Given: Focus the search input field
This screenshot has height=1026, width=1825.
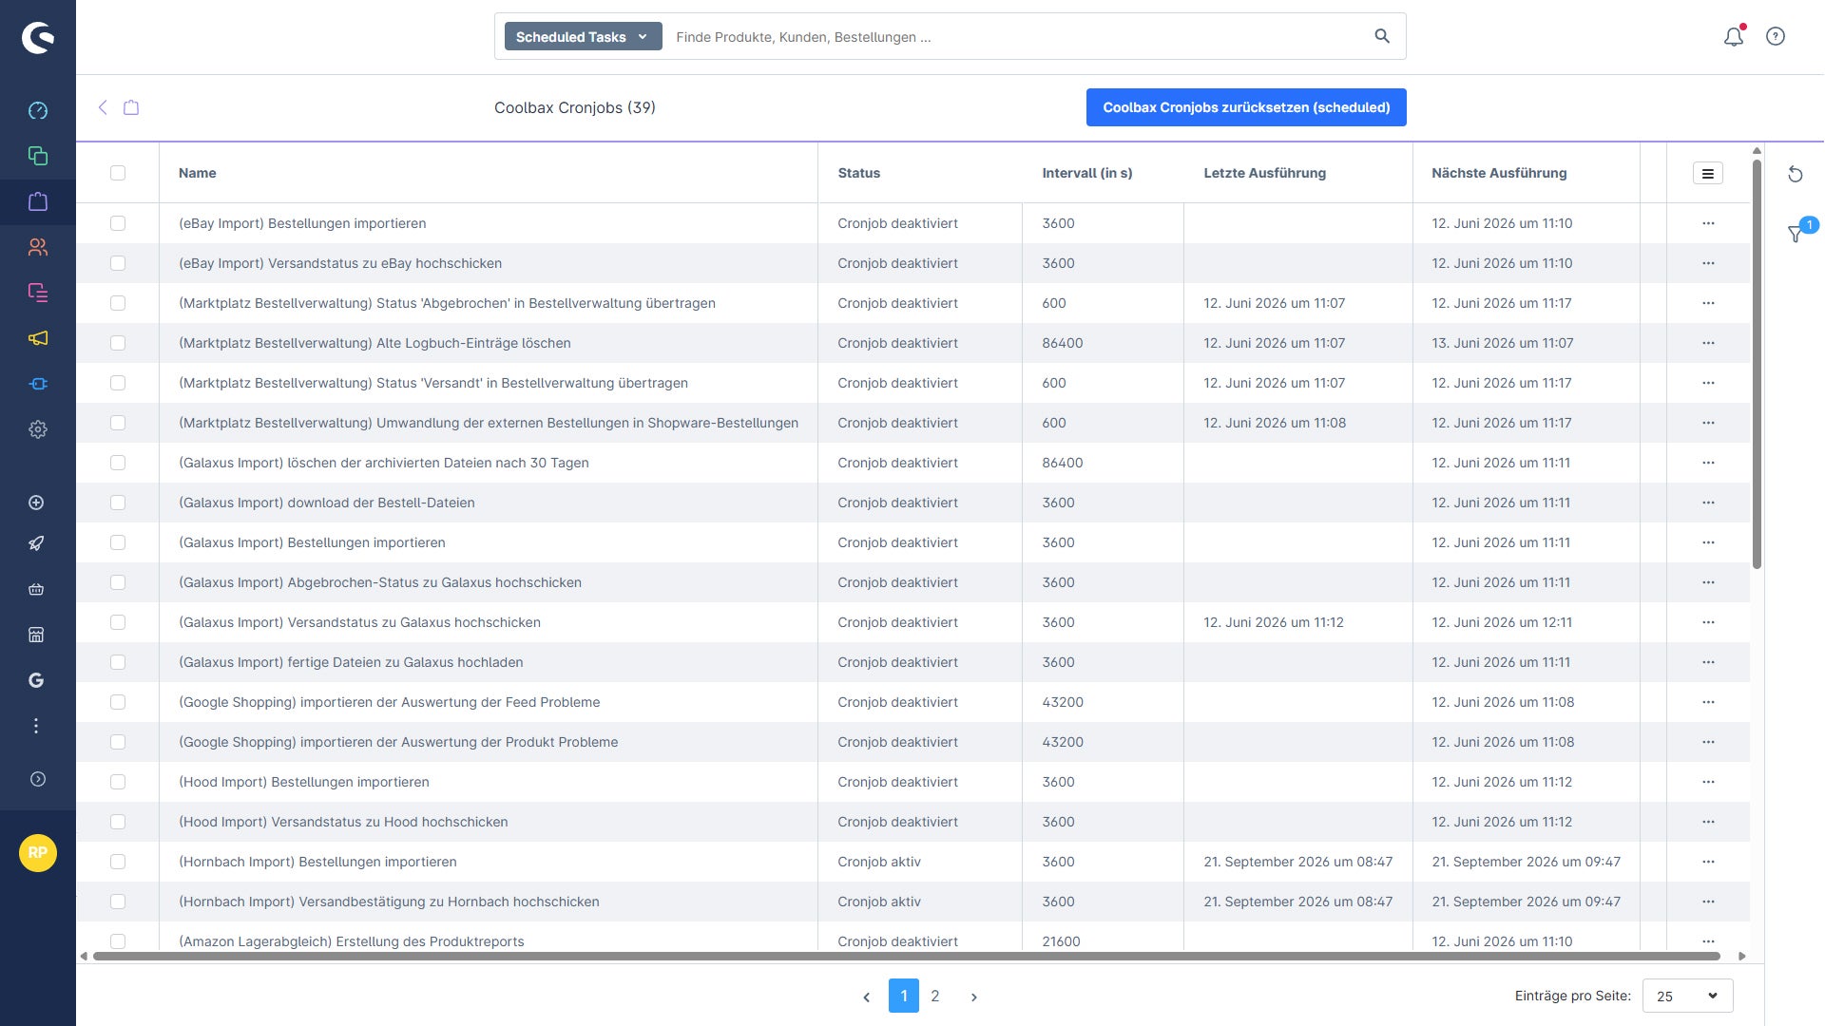Looking at the screenshot, I should pos(1017,36).
